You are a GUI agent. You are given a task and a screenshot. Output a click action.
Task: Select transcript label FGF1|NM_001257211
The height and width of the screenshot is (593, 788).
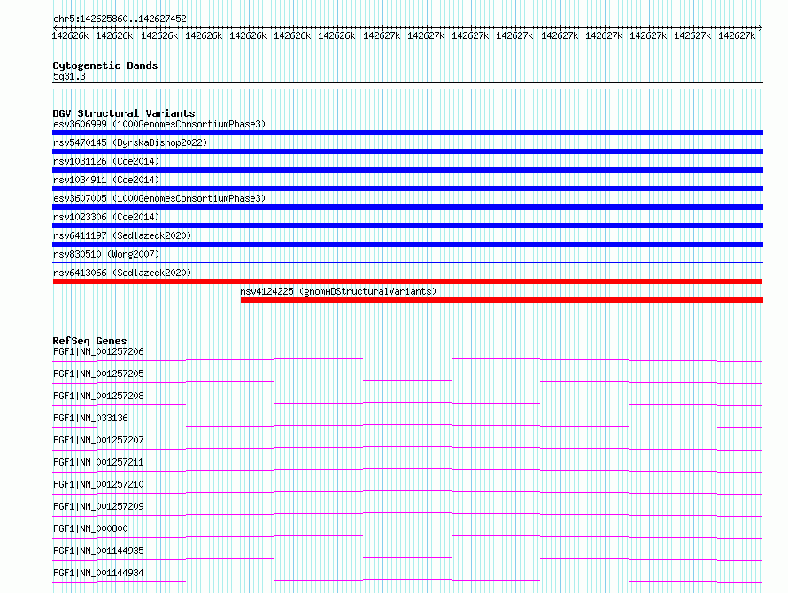pyautogui.click(x=98, y=462)
